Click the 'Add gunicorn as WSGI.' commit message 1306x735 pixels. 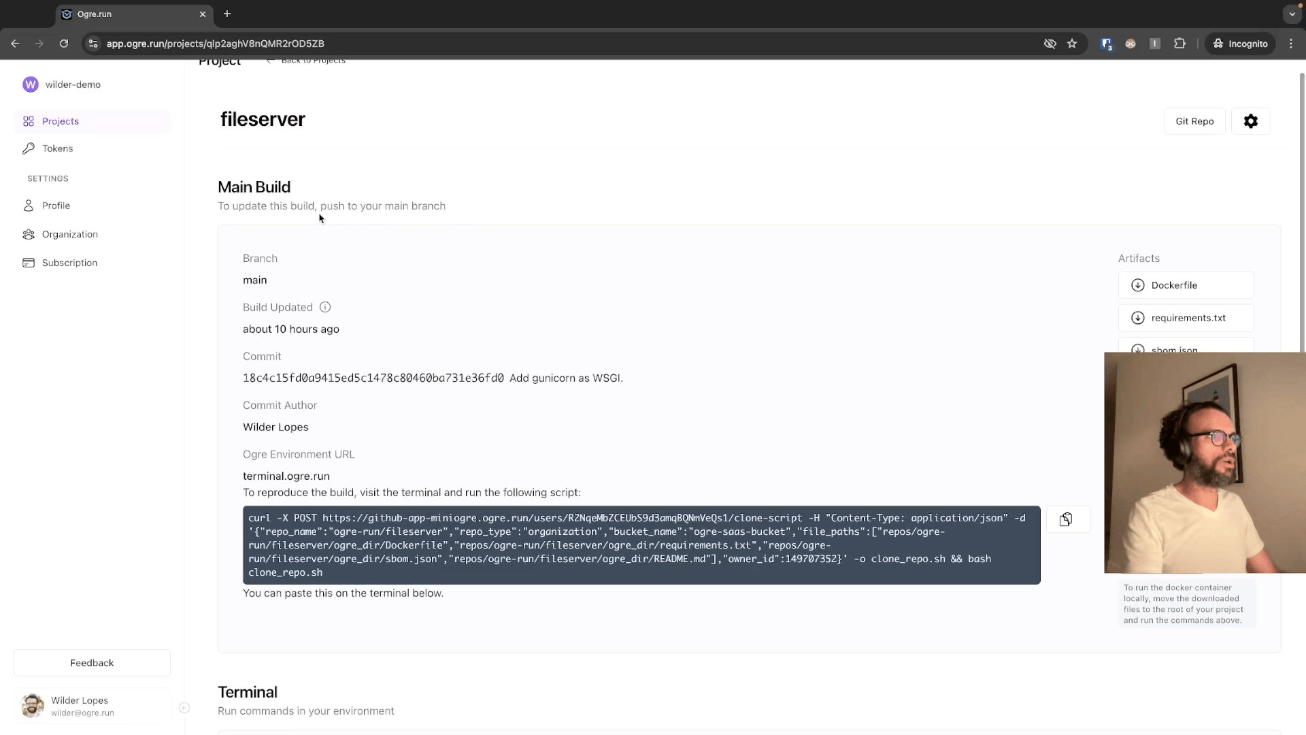pos(566,378)
